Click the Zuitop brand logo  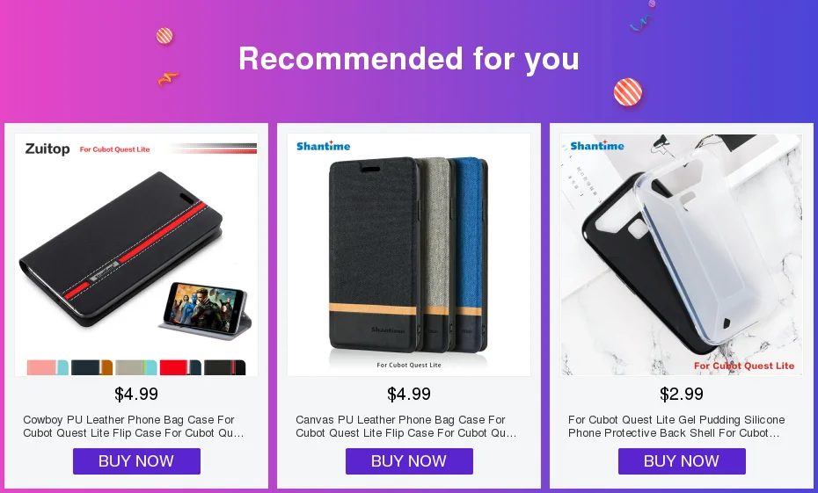click(x=47, y=149)
